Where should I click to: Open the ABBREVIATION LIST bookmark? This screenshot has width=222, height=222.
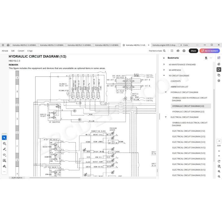click(180, 87)
